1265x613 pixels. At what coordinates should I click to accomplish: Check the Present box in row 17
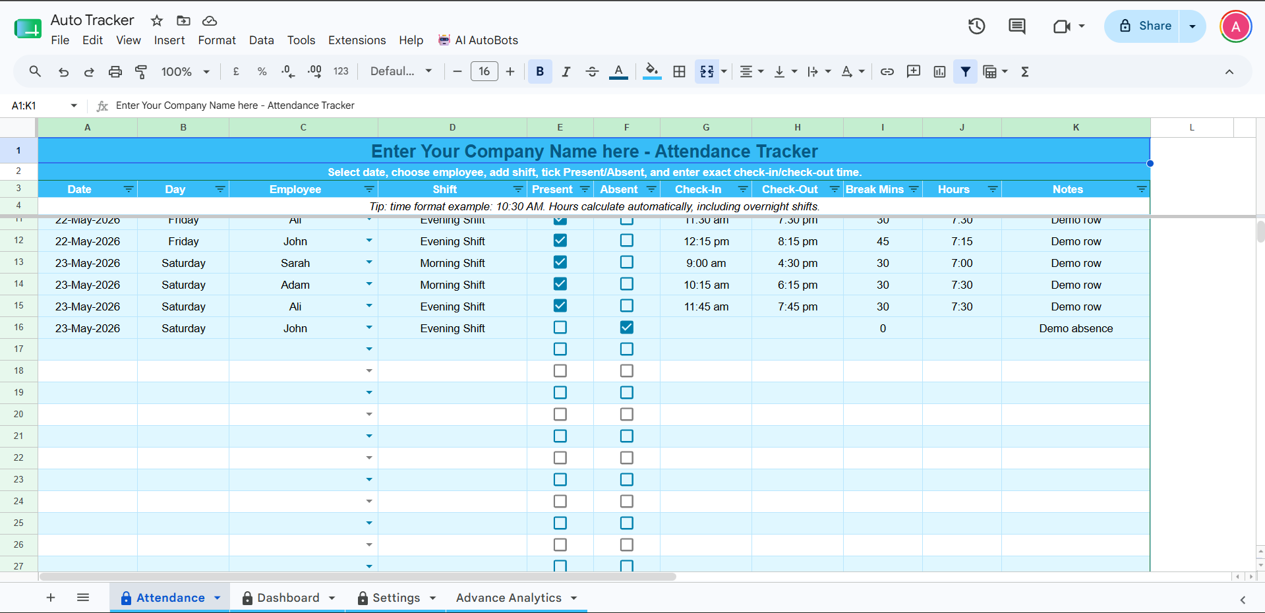coord(560,349)
